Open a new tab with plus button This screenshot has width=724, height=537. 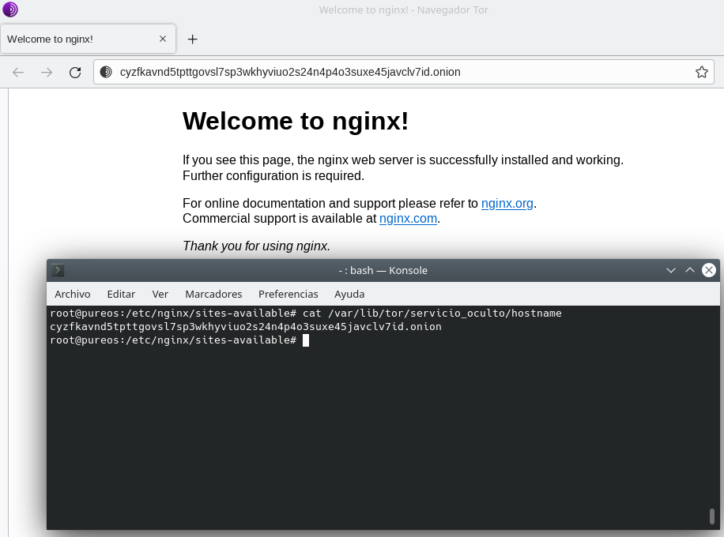[193, 39]
